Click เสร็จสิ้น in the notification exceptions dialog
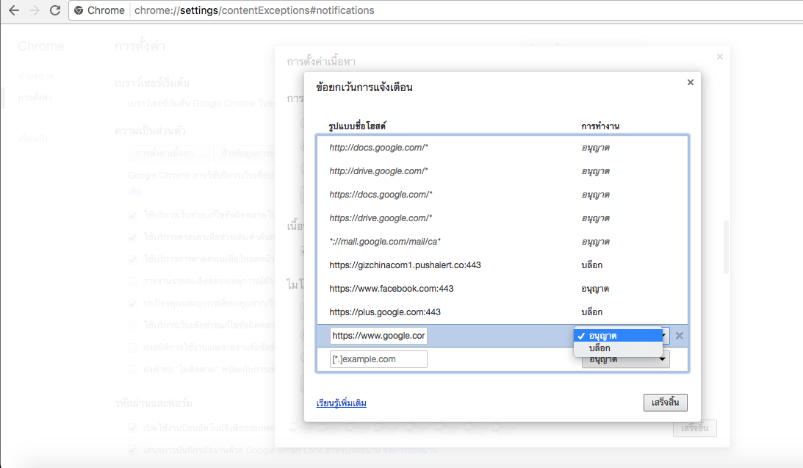 [x=665, y=403]
